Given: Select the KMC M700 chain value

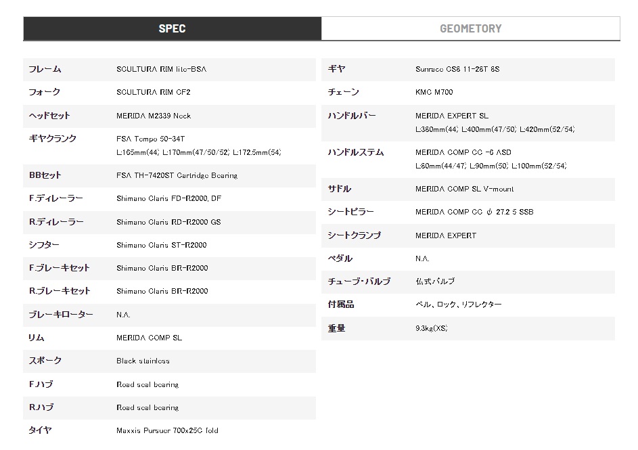Looking at the screenshot, I should click(x=434, y=92).
